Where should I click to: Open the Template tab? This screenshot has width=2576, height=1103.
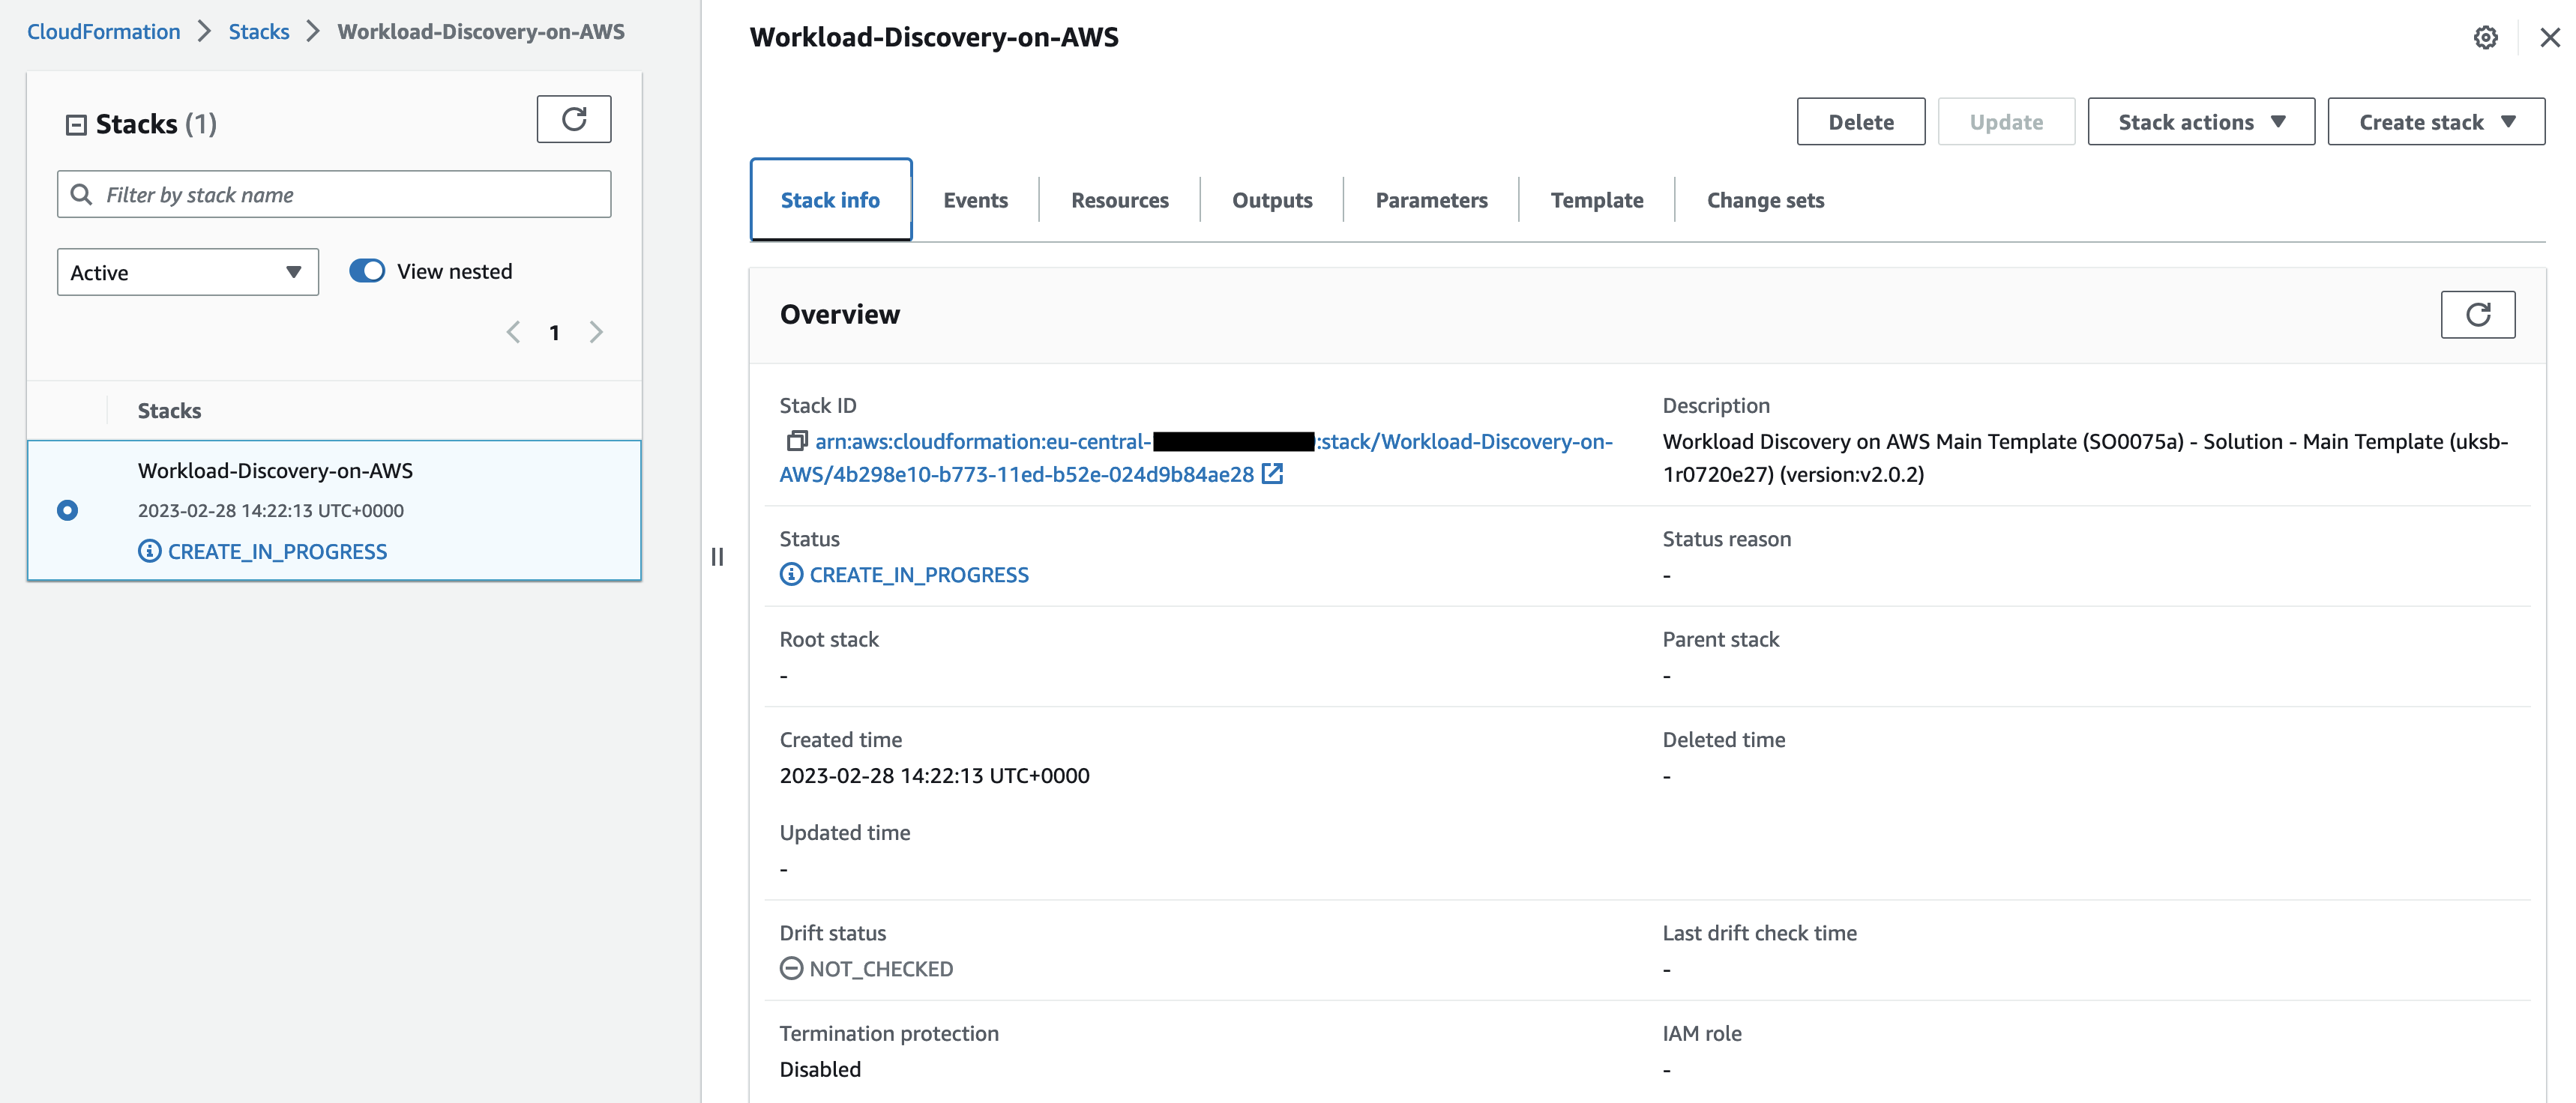click(1596, 199)
